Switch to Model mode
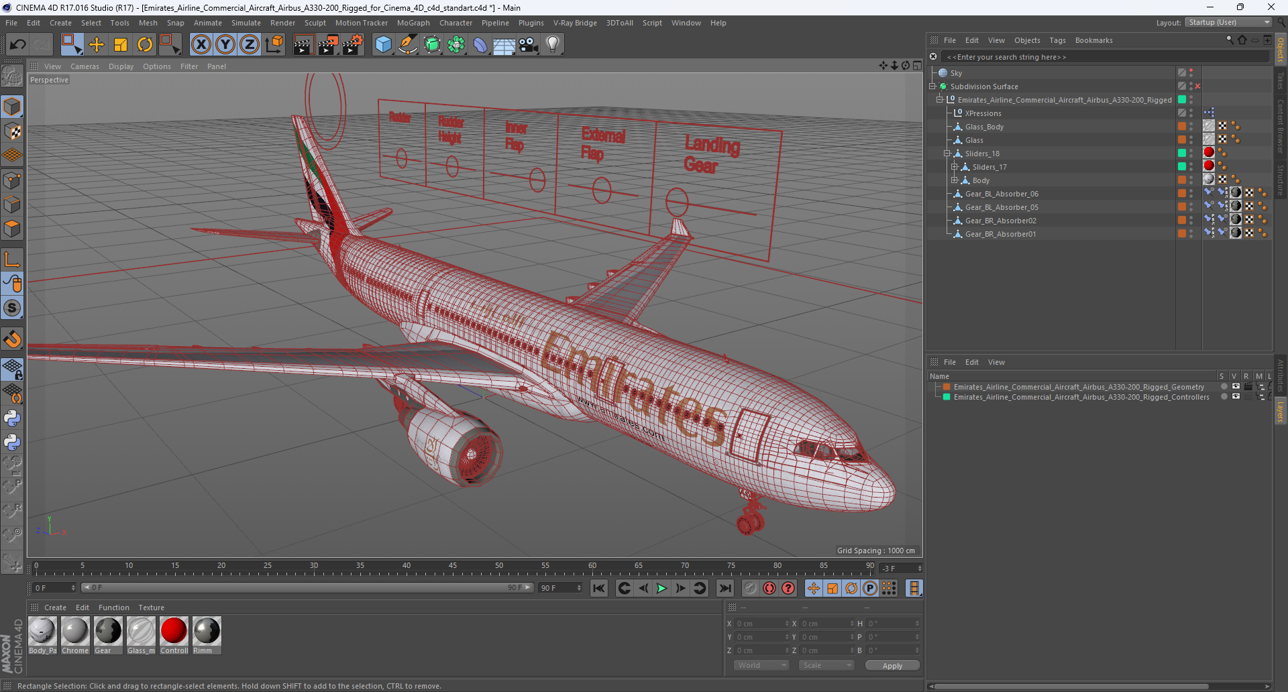Image resolution: width=1288 pixels, height=692 pixels. [12, 107]
